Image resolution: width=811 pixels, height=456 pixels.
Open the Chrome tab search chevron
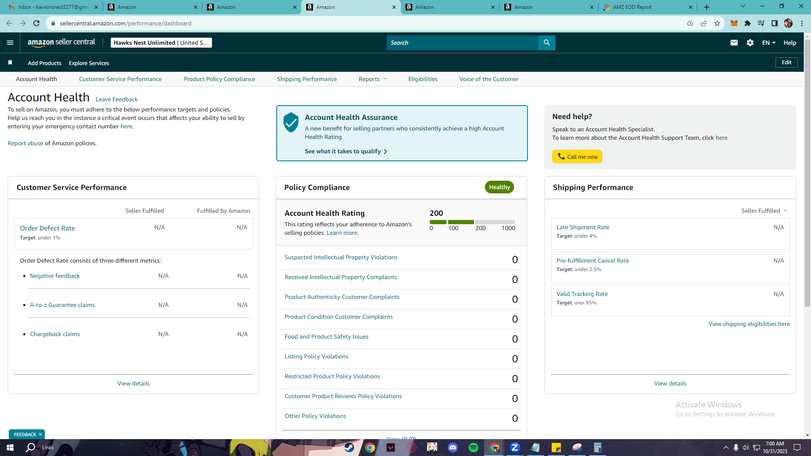click(743, 6)
